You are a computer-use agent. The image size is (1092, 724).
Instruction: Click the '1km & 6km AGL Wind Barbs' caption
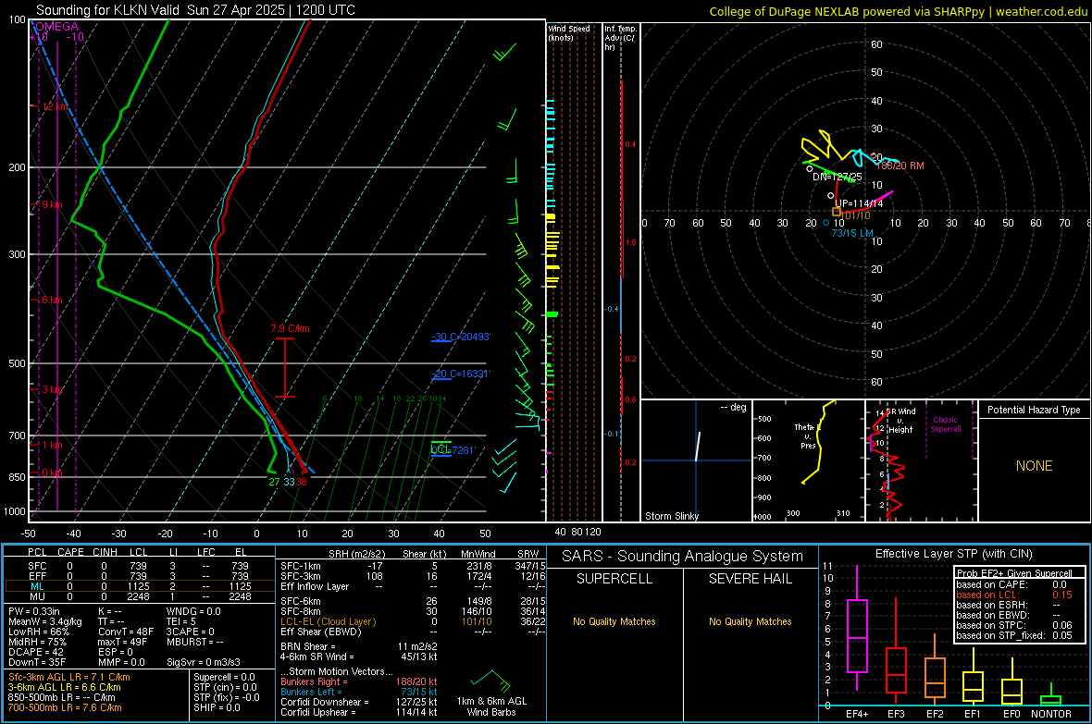491,706
